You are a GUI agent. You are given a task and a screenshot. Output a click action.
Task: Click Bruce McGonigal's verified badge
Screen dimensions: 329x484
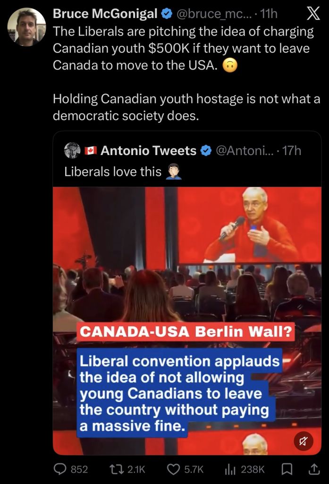(x=167, y=14)
